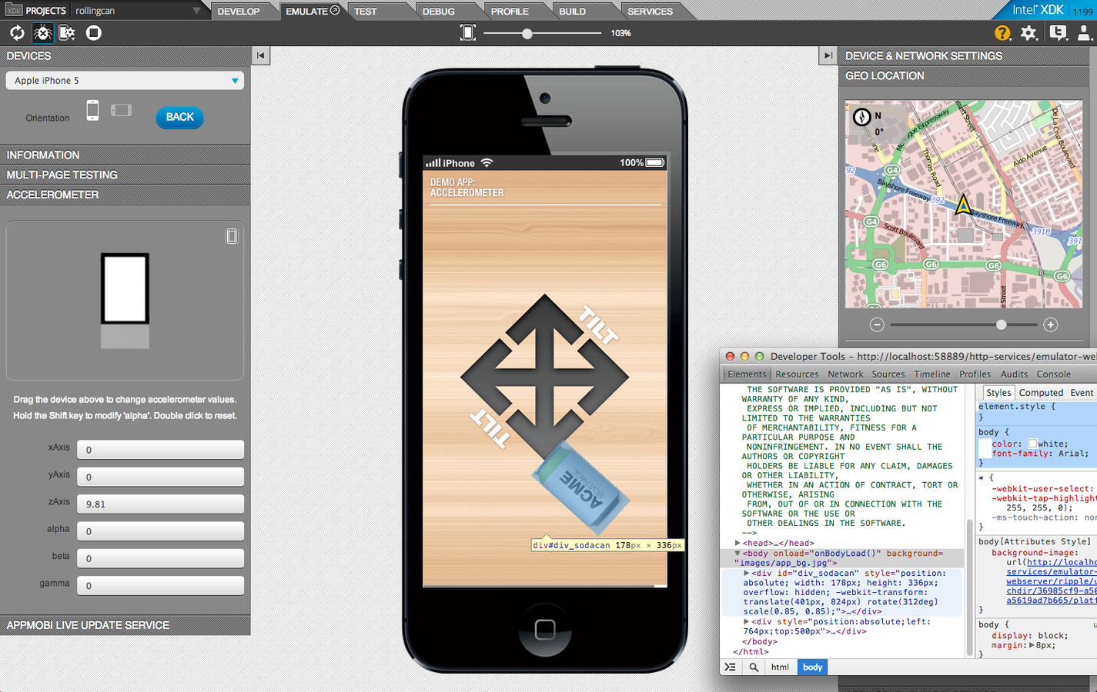Click the xAxis input field
Screen dimensions: 1097x692
click(x=160, y=449)
